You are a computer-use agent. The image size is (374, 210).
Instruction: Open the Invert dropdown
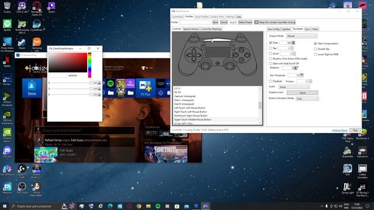point(294,87)
